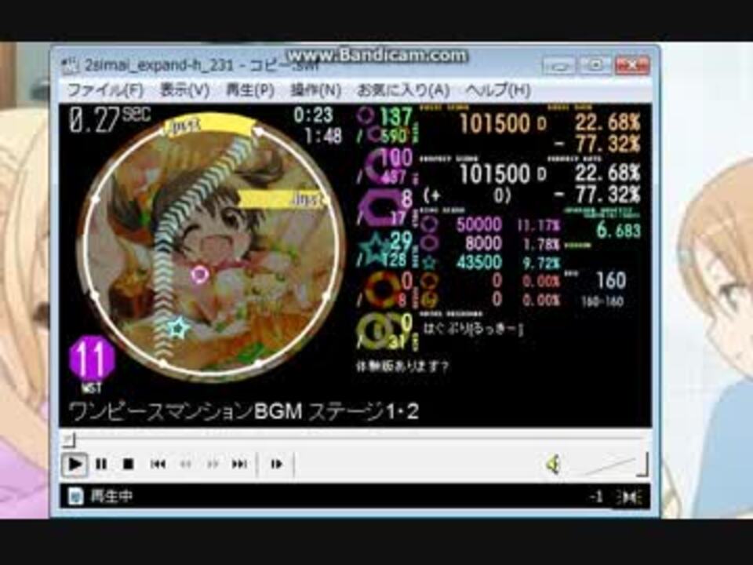This screenshot has height=565, width=753.
Task: Click the upper yellow hold note
Action: 209,126
